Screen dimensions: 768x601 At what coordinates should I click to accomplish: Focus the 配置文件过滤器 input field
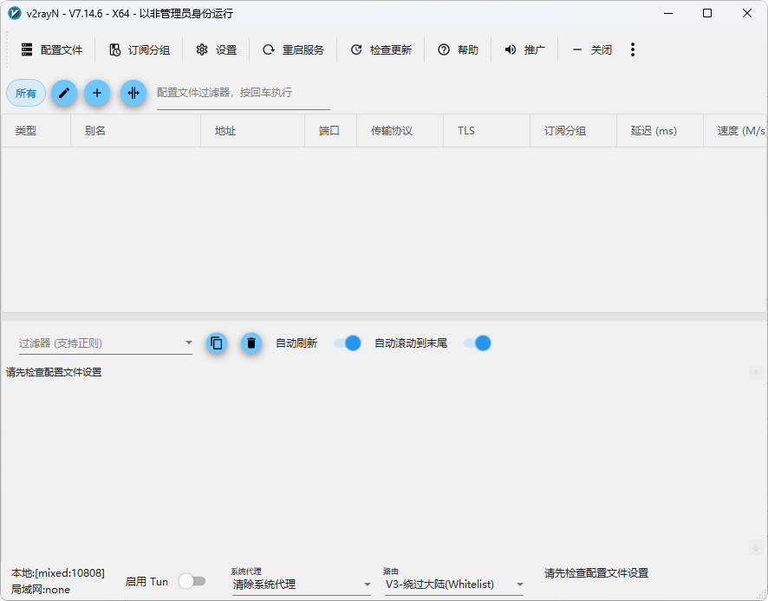244,93
